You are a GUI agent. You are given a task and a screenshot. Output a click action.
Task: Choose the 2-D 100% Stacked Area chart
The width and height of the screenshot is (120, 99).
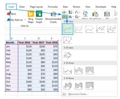click(90, 71)
